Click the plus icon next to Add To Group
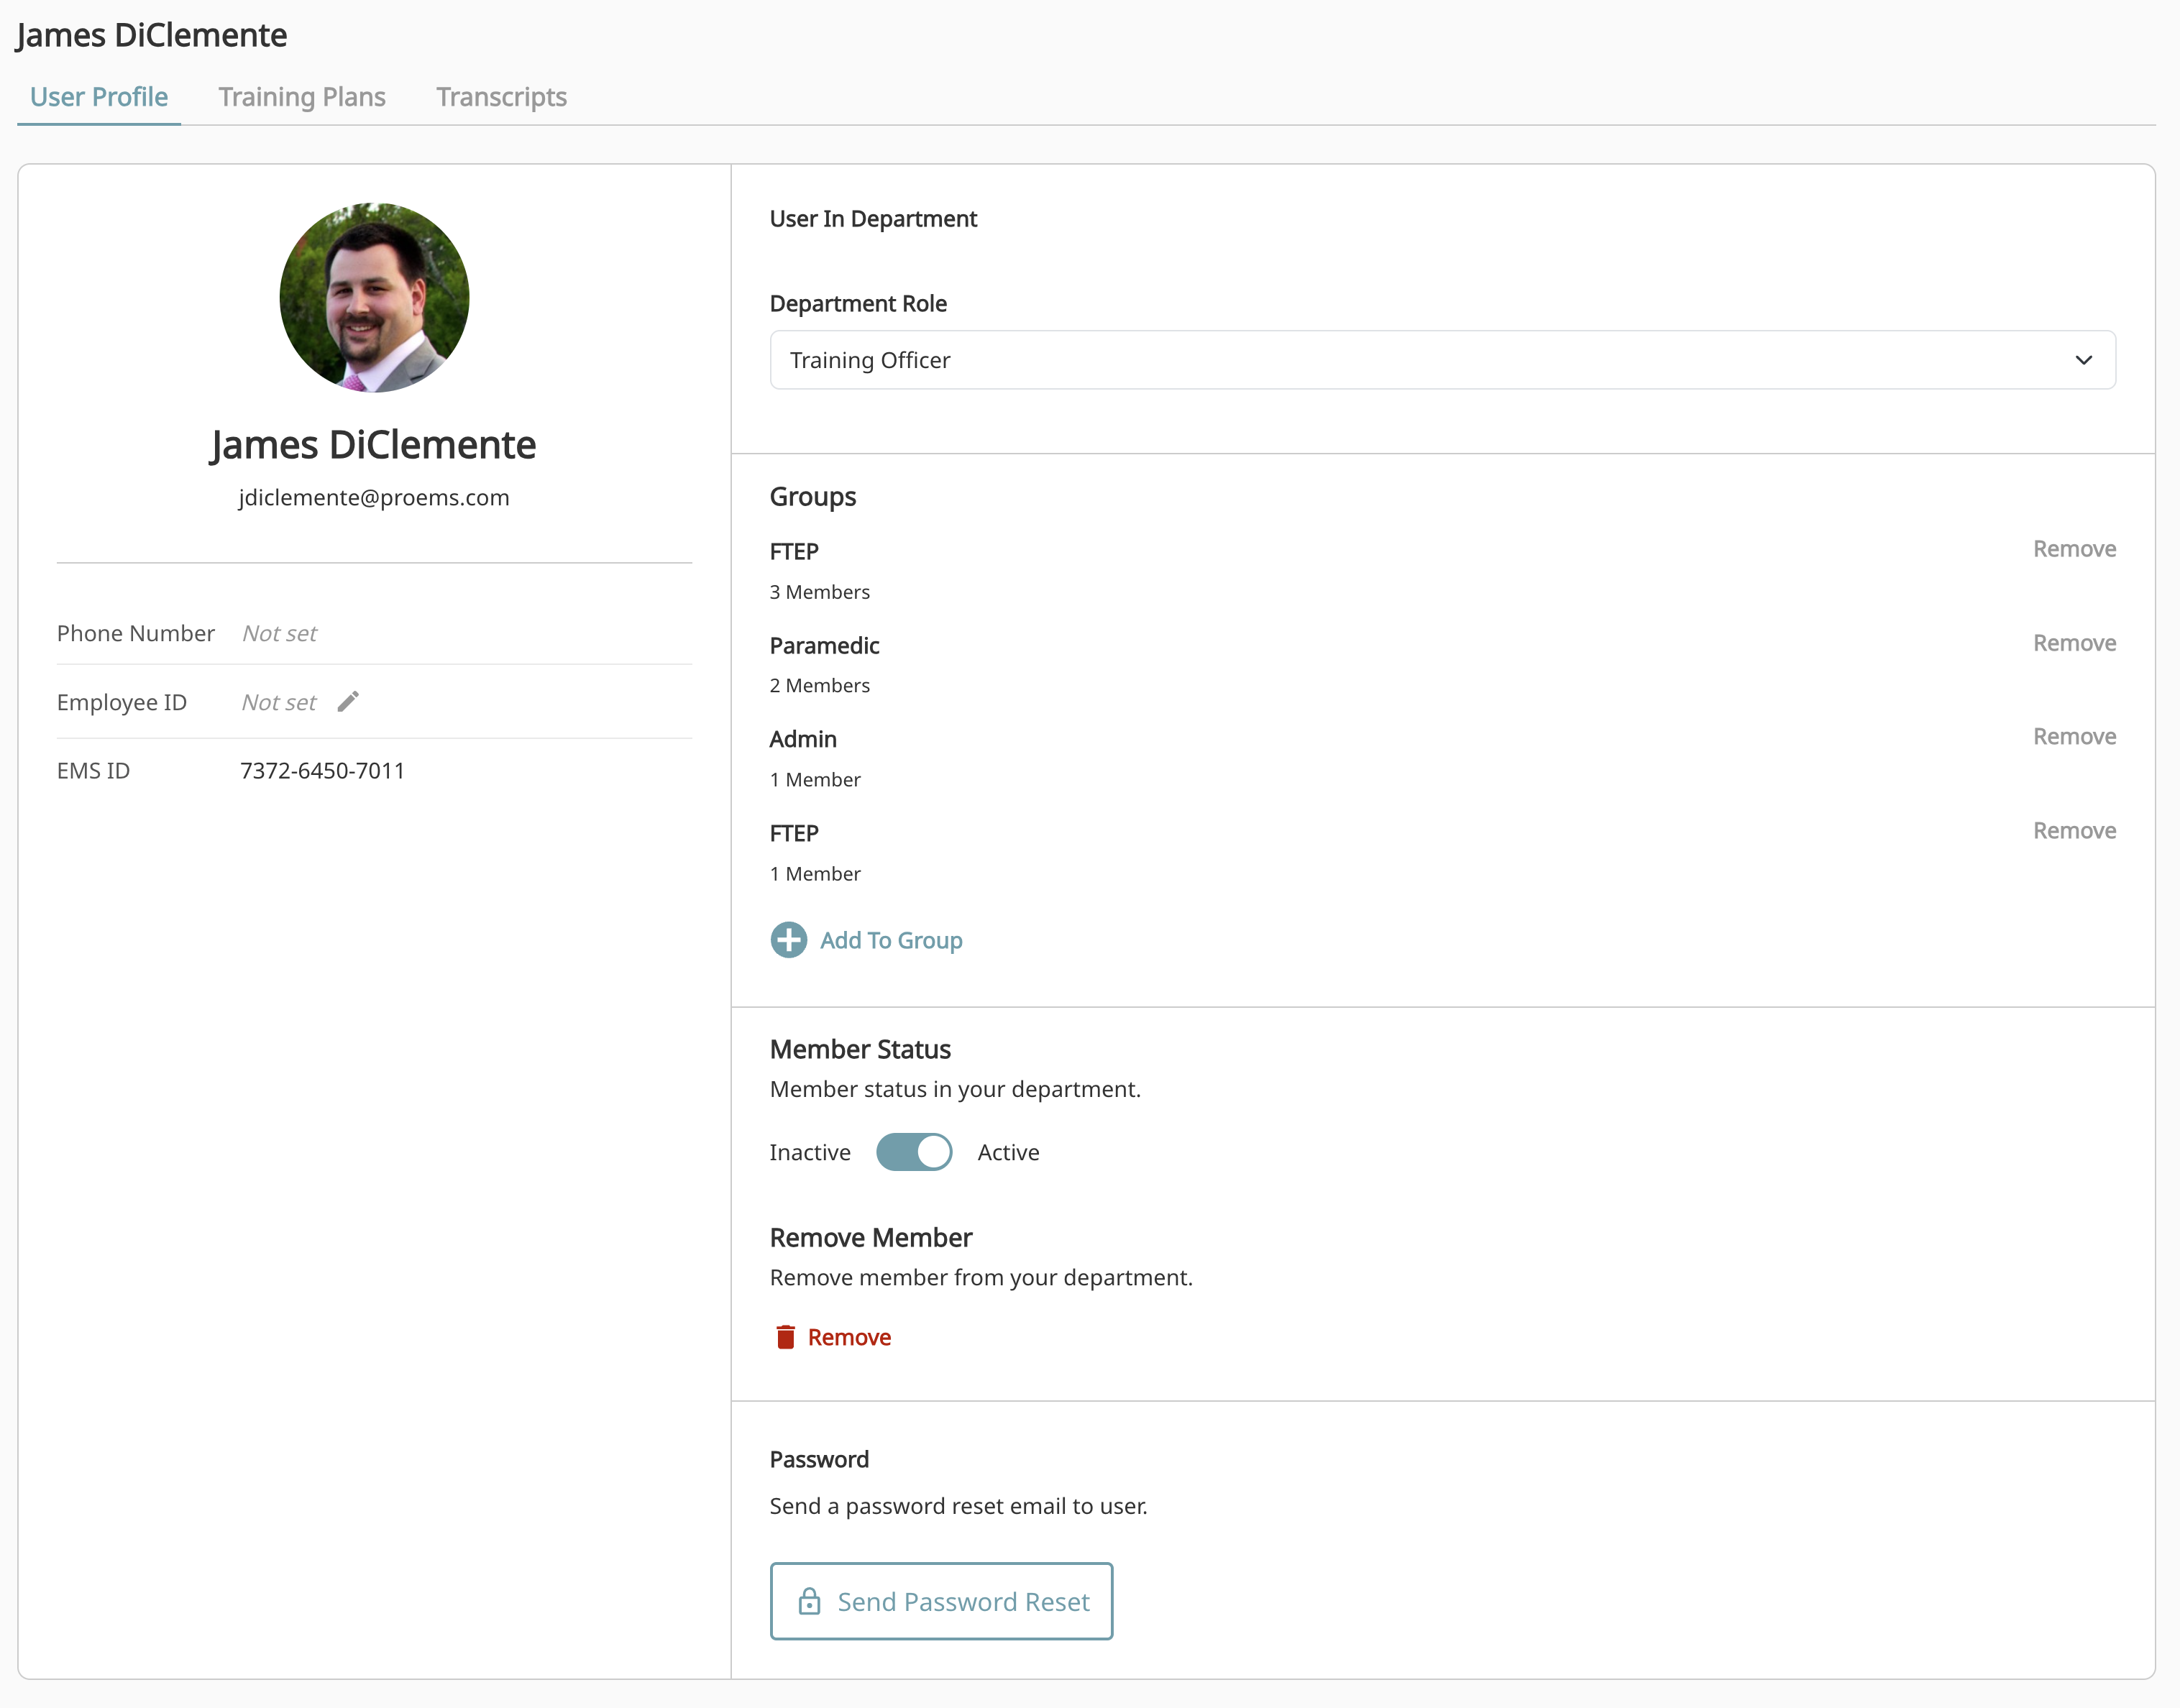This screenshot has height=1708, width=2180. click(x=788, y=939)
